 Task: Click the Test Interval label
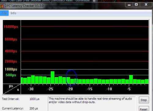tap(10, 99)
